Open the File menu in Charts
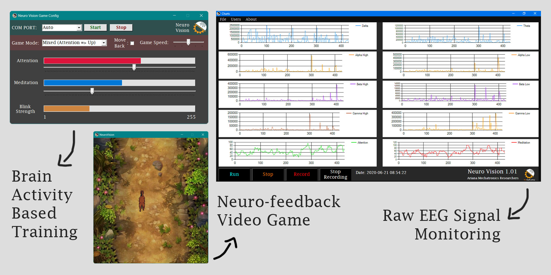The height and width of the screenshot is (275, 551). [223, 19]
